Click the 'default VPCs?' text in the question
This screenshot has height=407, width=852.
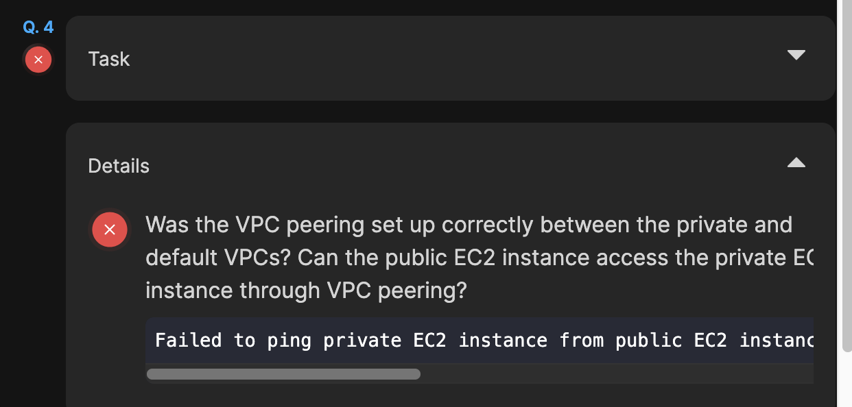(x=219, y=258)
